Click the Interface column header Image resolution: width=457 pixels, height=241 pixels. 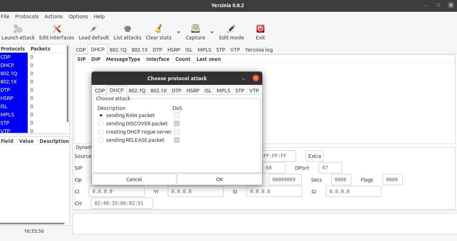(x=158, y=59)
